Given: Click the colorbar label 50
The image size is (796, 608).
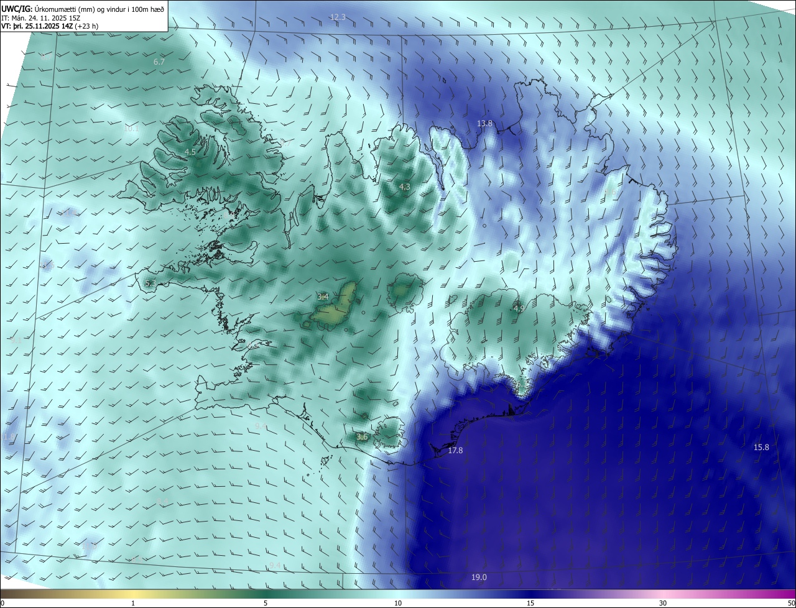Looking at the screenshot, I should coord(791,603).
